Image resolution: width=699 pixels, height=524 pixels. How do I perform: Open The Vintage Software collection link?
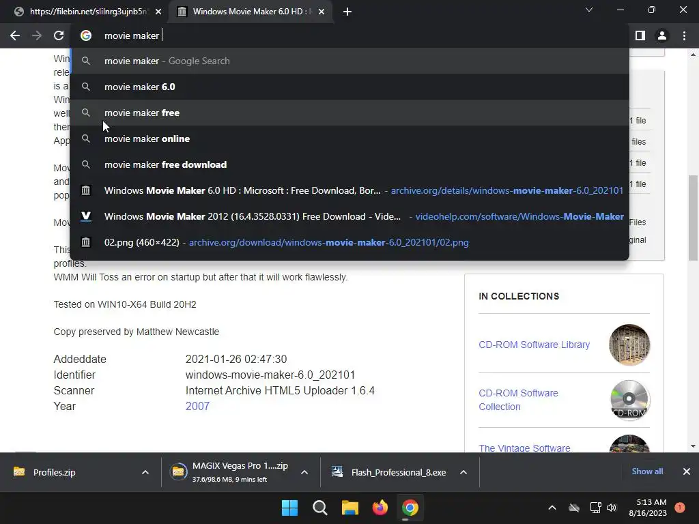524,448
